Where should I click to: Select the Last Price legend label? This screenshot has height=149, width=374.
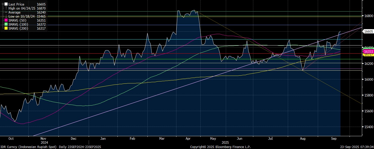coord(16,4)
